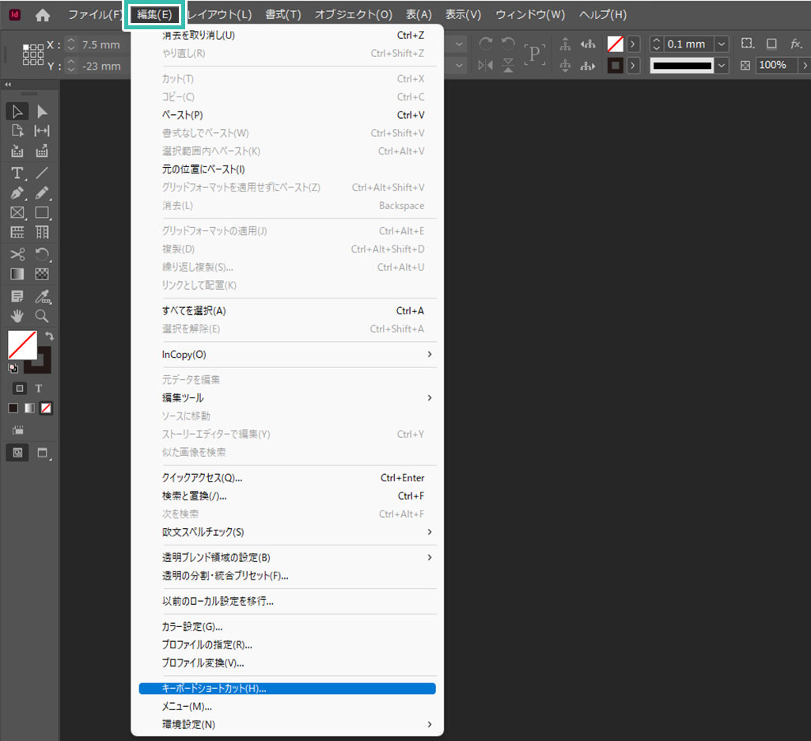
Task: Switch to Preview screen mode
Action: (x=42, y=452)
